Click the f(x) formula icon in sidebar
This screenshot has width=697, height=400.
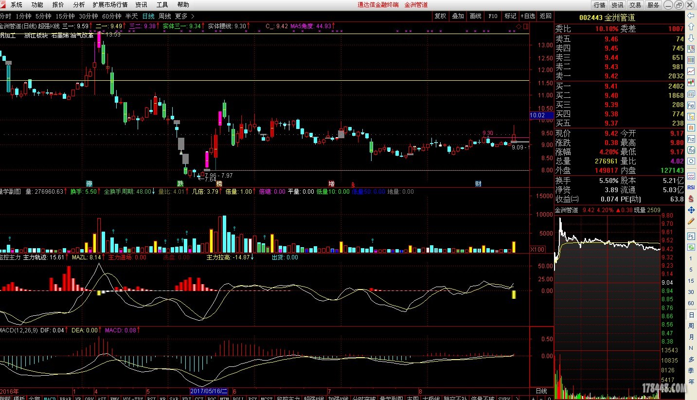coord(691,150)
